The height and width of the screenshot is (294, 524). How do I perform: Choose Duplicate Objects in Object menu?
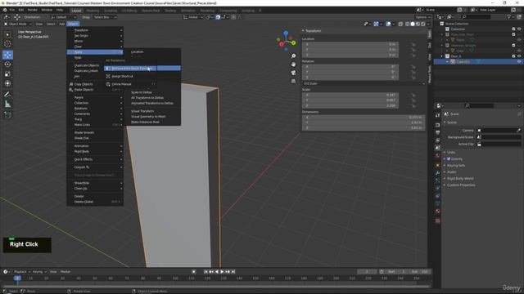(x=87, y=65)
